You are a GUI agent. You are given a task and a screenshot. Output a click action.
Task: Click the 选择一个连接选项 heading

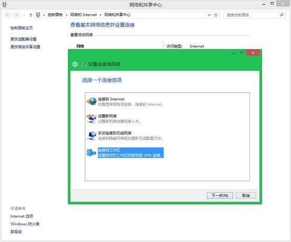pyautogui.click(x=102, y=80)
